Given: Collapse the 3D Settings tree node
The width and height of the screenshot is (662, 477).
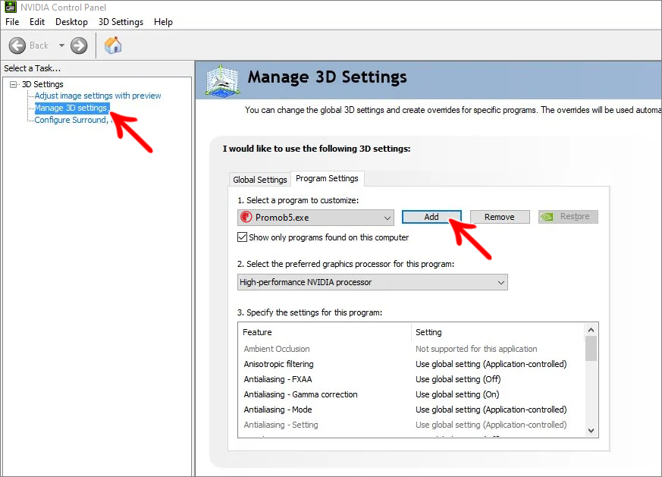Looking at the screenshot, I should 14,84.
